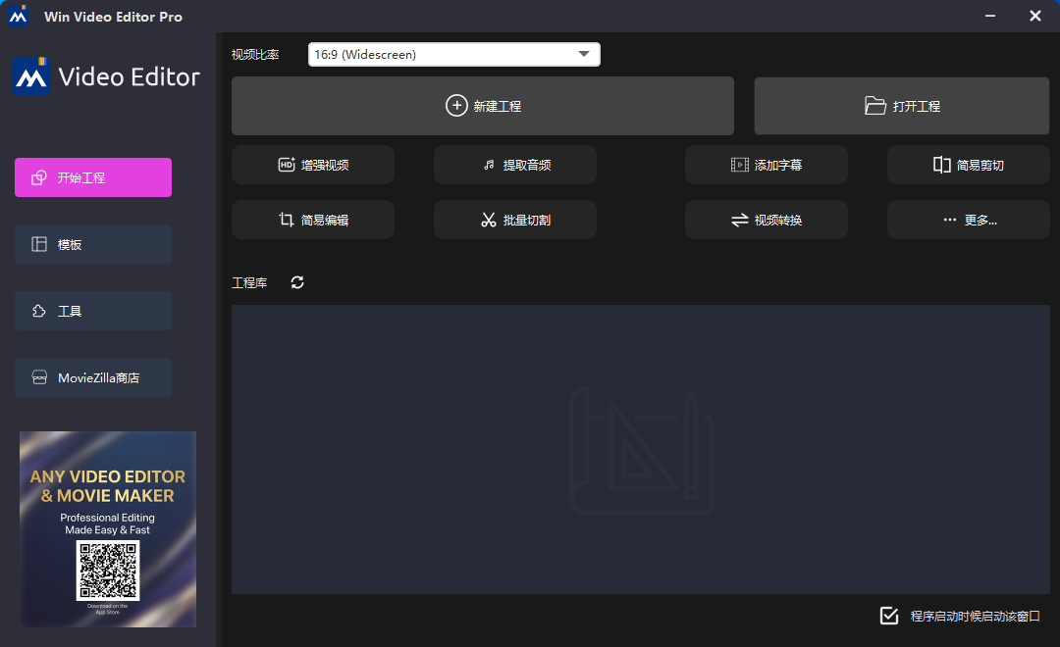Select the 简易剪切 (Easy Cut) tool
The height and width of the screenshot is (647, 1060).
pos(968,165)
